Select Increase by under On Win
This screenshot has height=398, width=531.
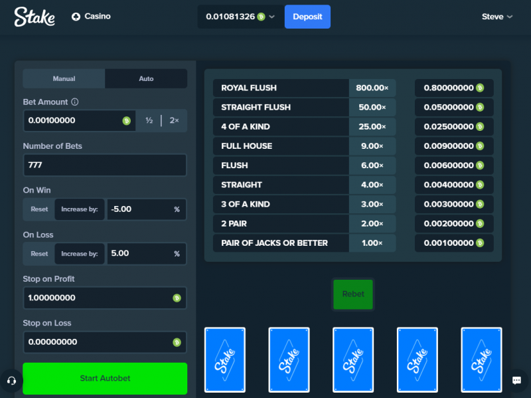click(80, 209)
